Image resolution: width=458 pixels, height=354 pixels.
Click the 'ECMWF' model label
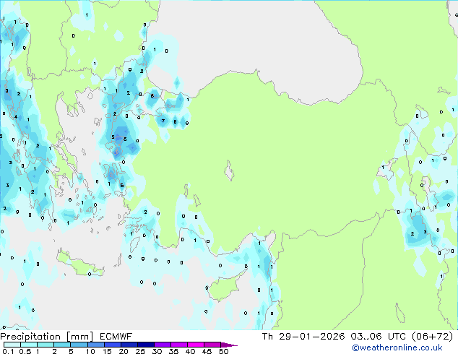116,337
